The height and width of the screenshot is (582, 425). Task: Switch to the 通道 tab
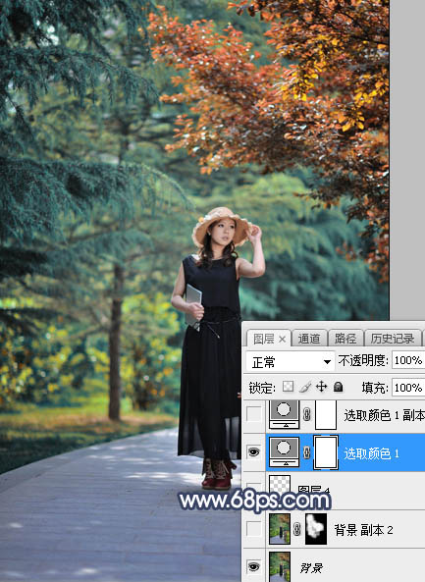pos(309,339)
